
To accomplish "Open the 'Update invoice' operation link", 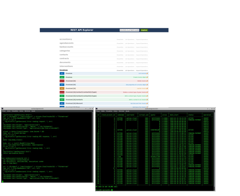I will [142, 88].
